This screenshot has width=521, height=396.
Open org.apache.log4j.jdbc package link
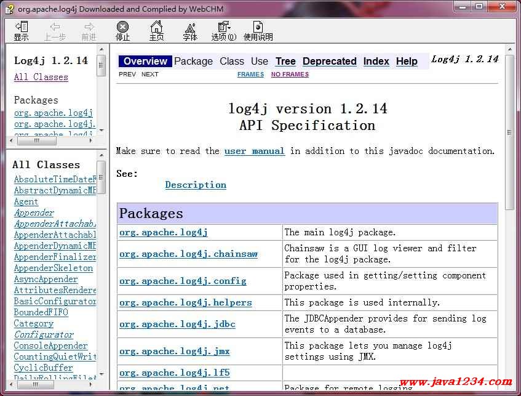coord(177,324)
